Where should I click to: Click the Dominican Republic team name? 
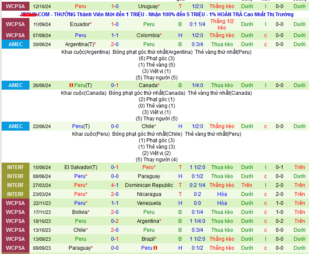pyautogui.click(x=149, y=185)
